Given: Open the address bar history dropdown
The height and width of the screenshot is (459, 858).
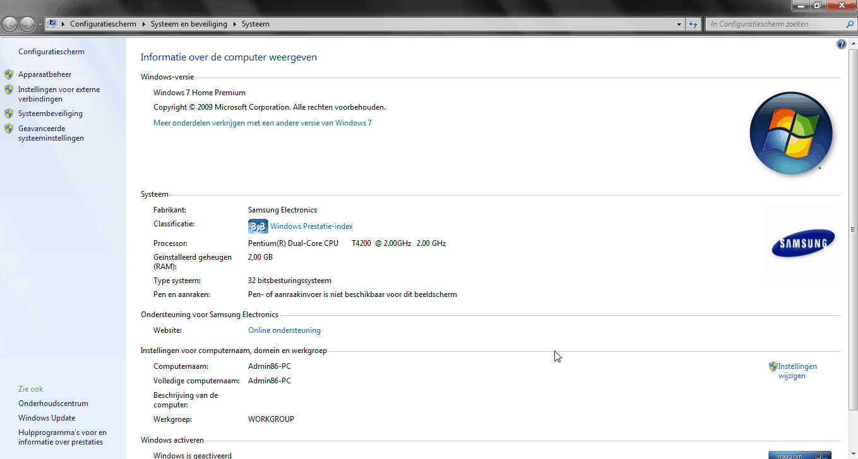Looking at the screenshot, I should (679, 24).
